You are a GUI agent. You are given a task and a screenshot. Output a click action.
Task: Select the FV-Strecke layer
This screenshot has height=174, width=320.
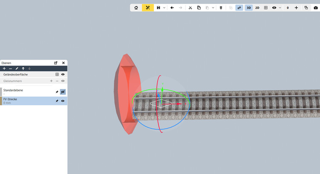(34, 101)
